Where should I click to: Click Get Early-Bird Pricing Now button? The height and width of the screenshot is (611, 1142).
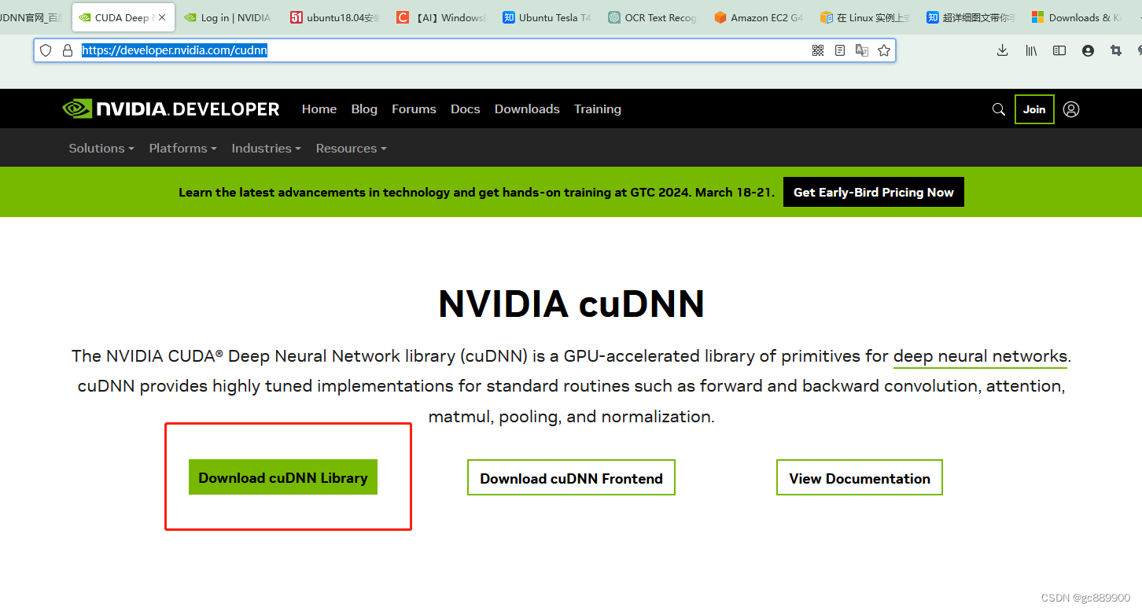(x=874, y=192)
